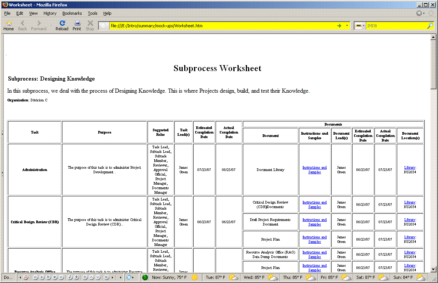Open the address bar history dropdown
This screenshot has height=283, width=438.
[347, 26]
